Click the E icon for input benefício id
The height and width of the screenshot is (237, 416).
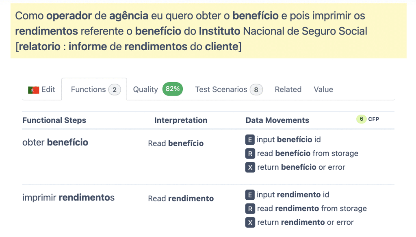[x=250, y=140]
